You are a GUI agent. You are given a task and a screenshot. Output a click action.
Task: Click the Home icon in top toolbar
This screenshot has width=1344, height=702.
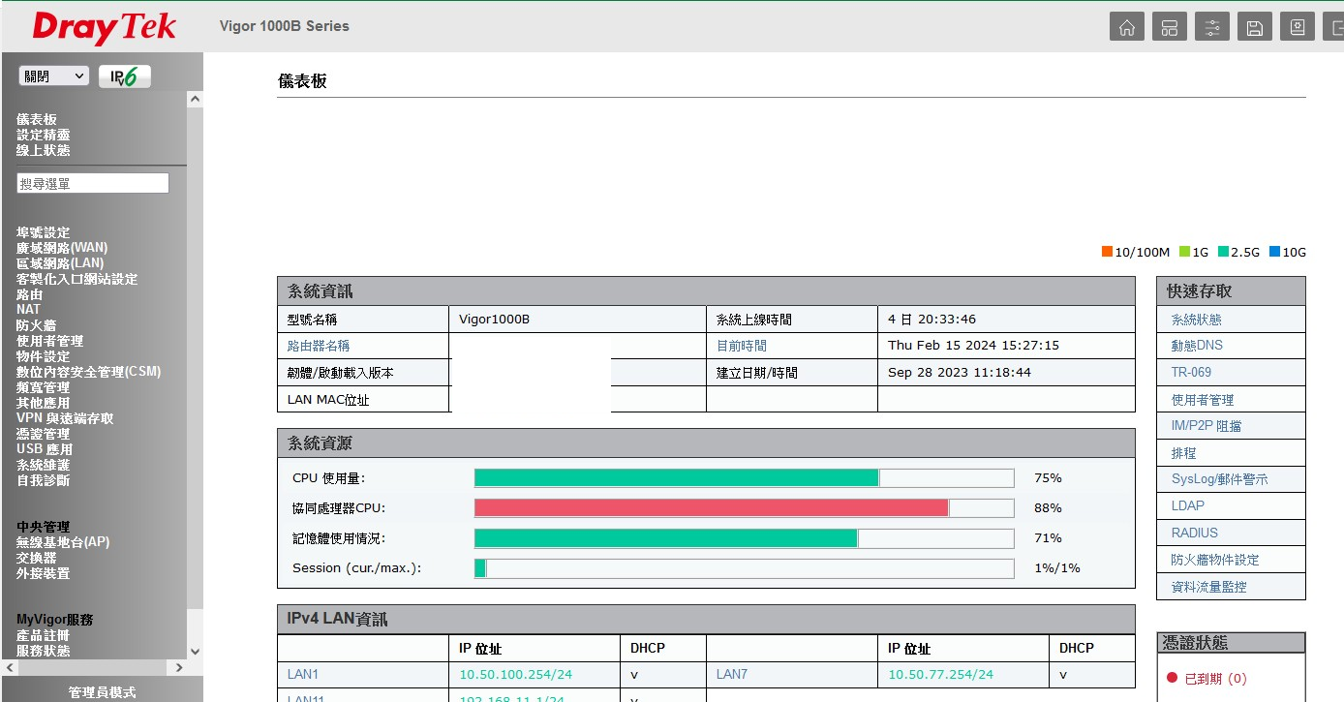pyautogui.click(x=1127, y=28)
